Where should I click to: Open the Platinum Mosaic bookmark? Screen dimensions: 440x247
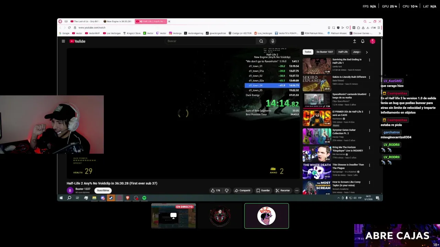(x=337, y=33)
